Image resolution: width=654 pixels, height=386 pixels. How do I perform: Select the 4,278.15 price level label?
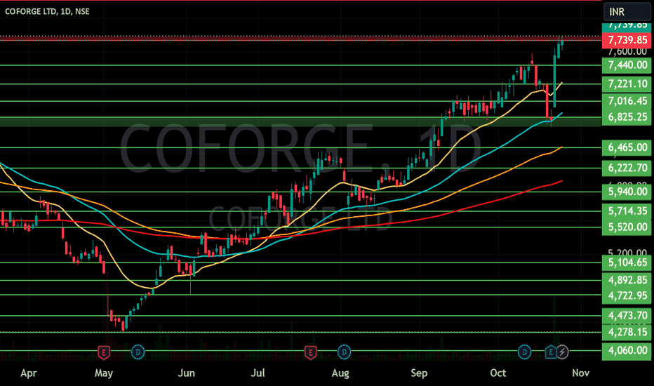(627, 332)
